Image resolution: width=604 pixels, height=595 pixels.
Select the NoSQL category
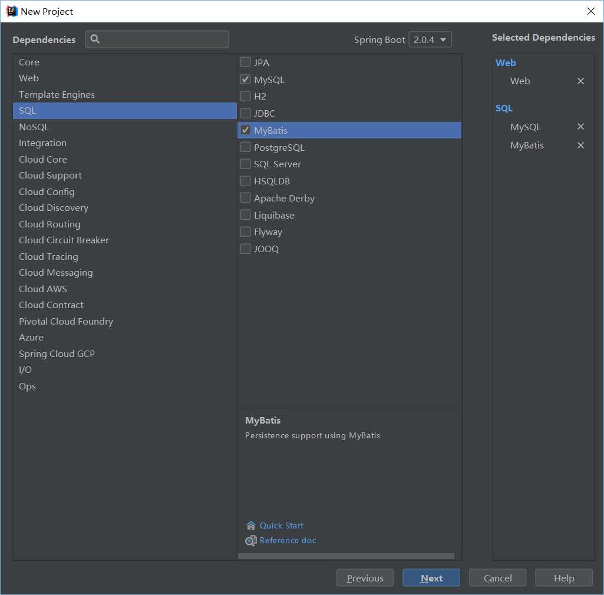(34, 127)
